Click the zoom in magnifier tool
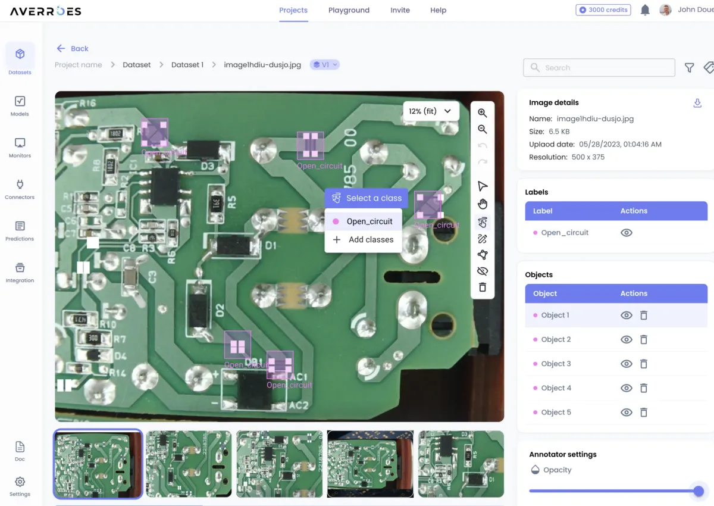714x506 pixels. pos(483,113)
